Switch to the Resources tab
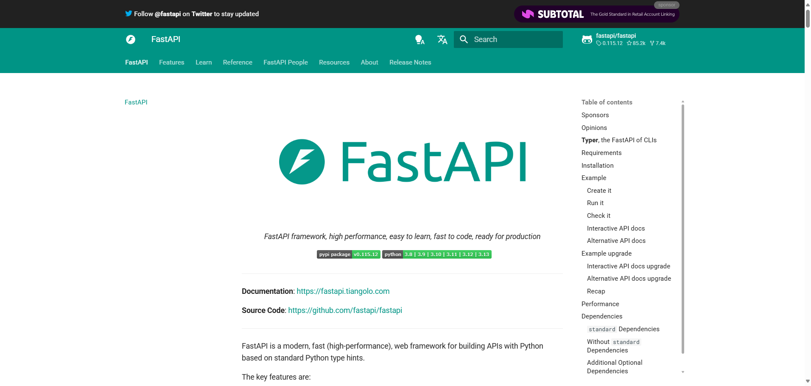The image size is (811, 386). click(x=334, y=62)
